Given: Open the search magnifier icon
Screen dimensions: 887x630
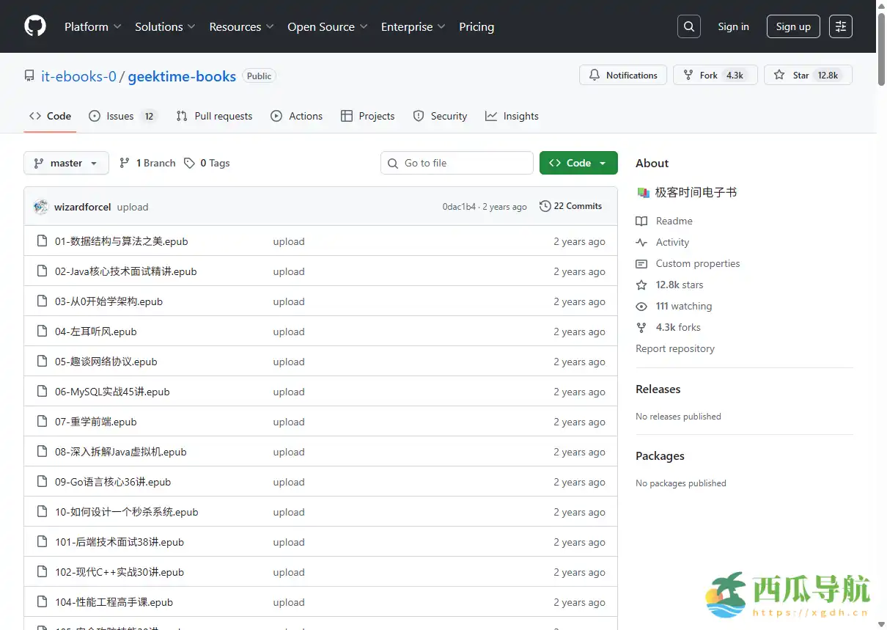Looking at the screenshot, I should pyautogui.click(x=688, y=26).
